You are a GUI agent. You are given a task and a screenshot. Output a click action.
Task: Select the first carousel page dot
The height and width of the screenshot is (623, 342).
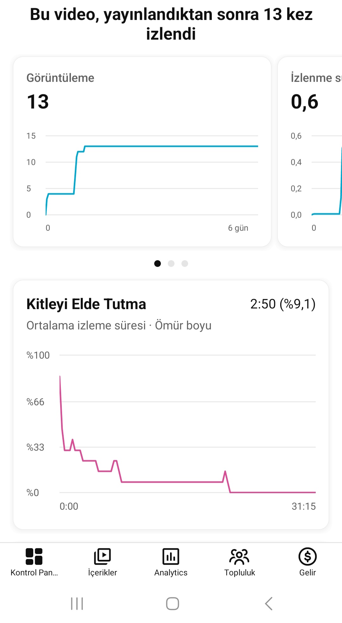click(x=157, y=263)
